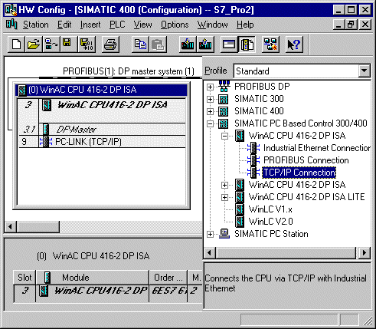Click the HW Config icon in menu bar
The image size is (376, 329).
tap(11, 25)
